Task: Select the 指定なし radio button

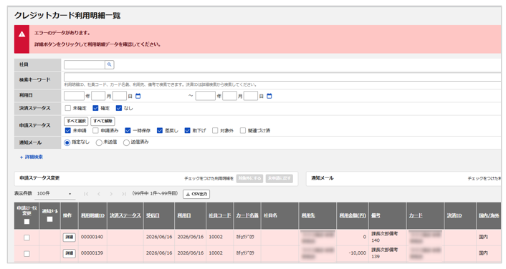Action: click(67, 142)
